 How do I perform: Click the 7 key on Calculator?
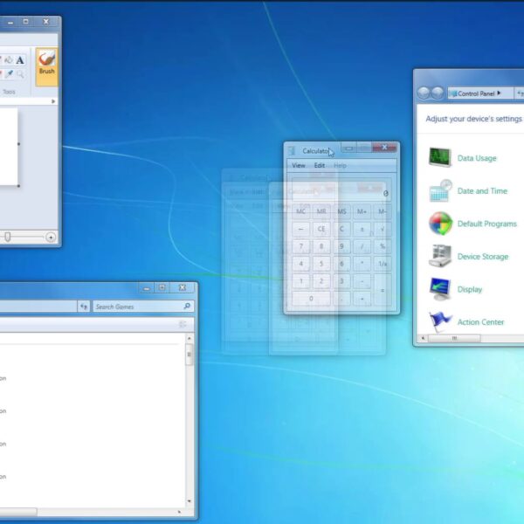coord(300,246)
